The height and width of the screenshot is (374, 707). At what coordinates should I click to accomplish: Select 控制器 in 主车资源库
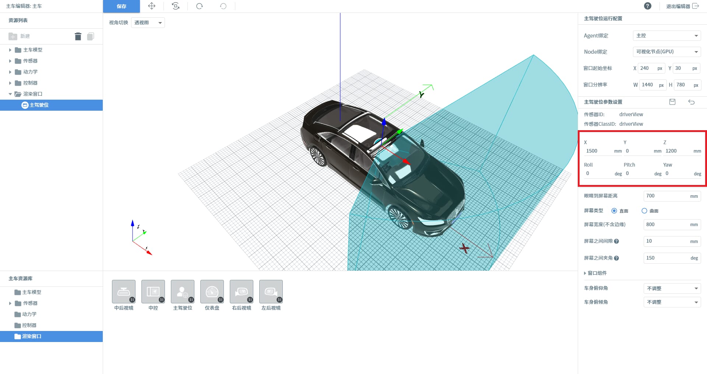pos(51,325)
